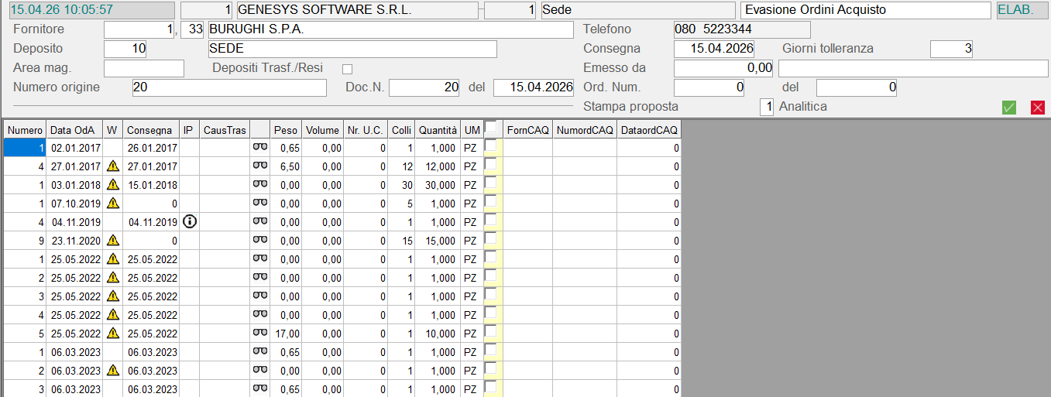Viewport: 1051px width, 397px height.
Task: Click the Stampa proposta field
Action: [766, 107]
